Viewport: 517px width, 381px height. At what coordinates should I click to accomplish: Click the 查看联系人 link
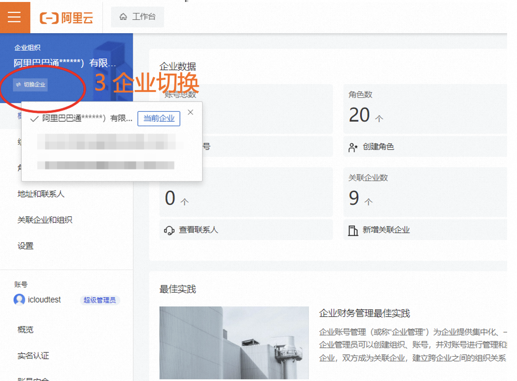click(x=198, y=230)
